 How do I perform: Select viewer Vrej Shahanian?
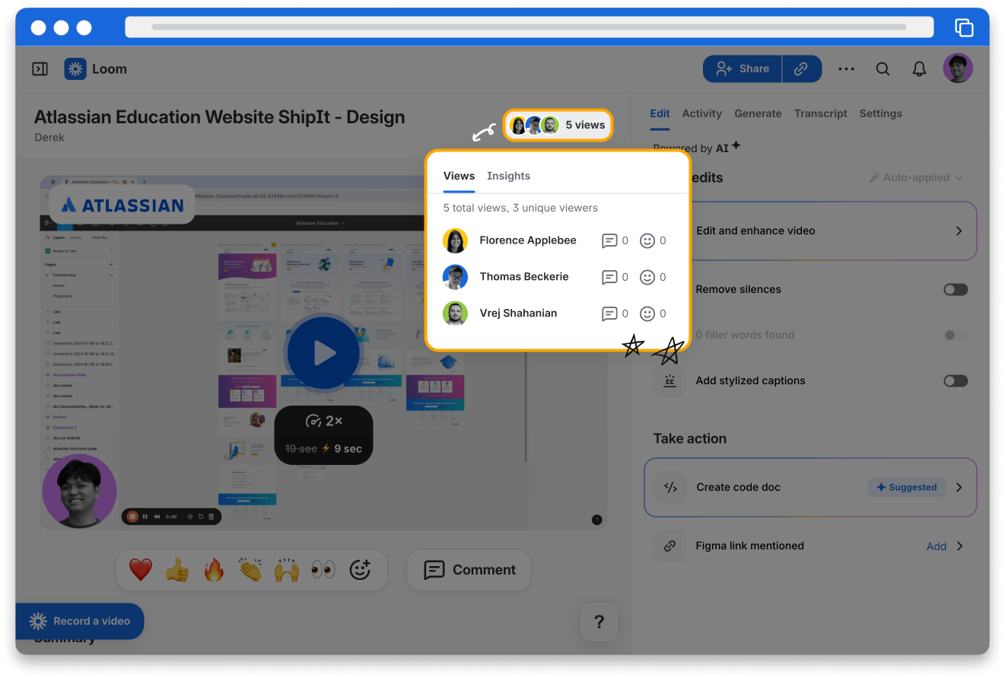(x=518, y=314)
